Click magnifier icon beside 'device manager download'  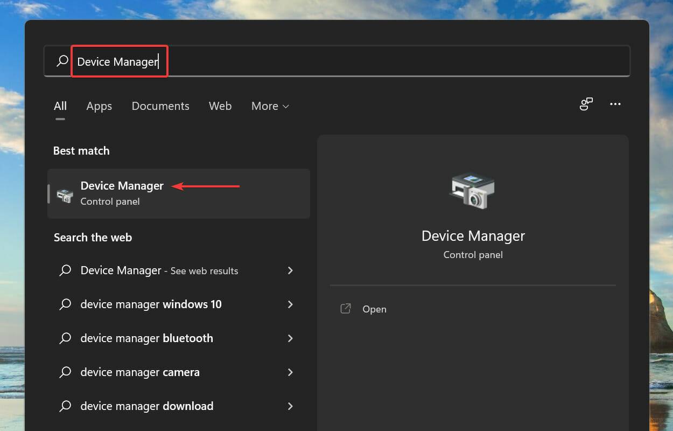[x=65, y=406]
